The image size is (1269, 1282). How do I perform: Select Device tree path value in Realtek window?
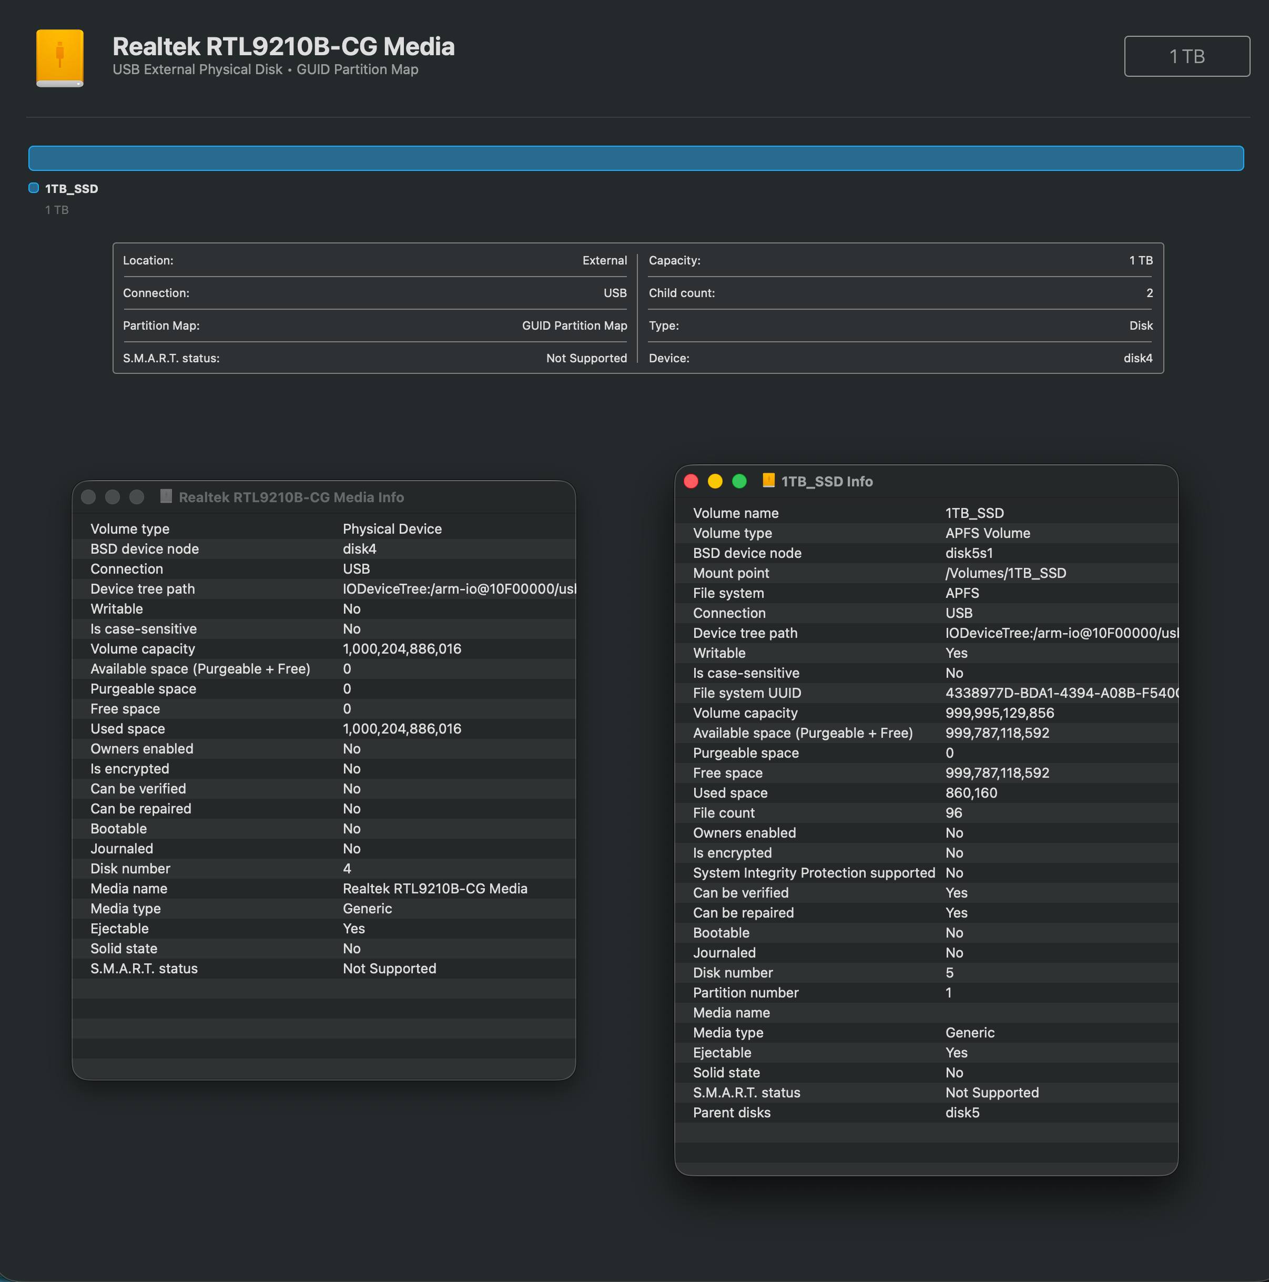tap(459, 588)
